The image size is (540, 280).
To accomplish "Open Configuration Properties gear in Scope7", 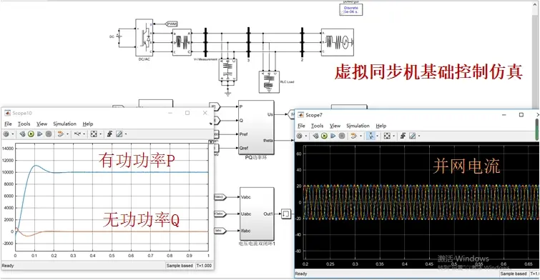I will point(299,136).
